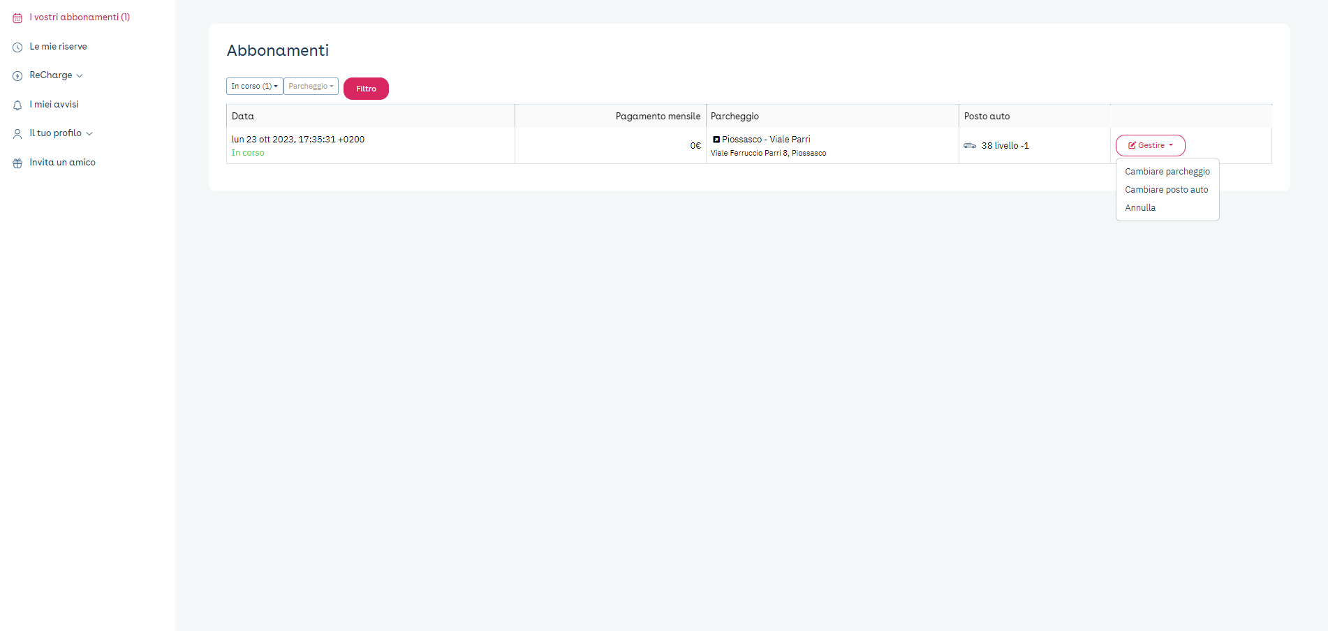Viewport: 1328px width, 631px height.
Task: Click the lightning icon beside ReCharge
Action: (x=17, y=76)
